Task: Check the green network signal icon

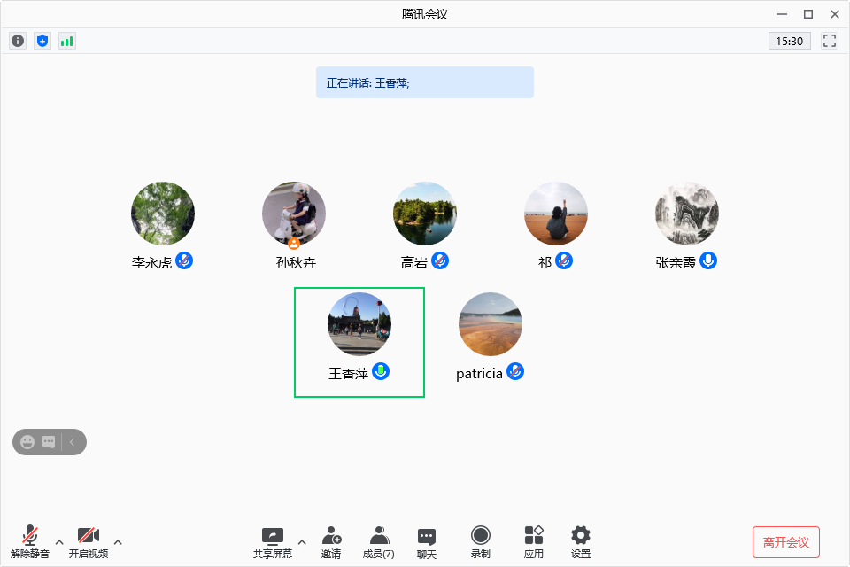Action: click(x=67, y=41)
